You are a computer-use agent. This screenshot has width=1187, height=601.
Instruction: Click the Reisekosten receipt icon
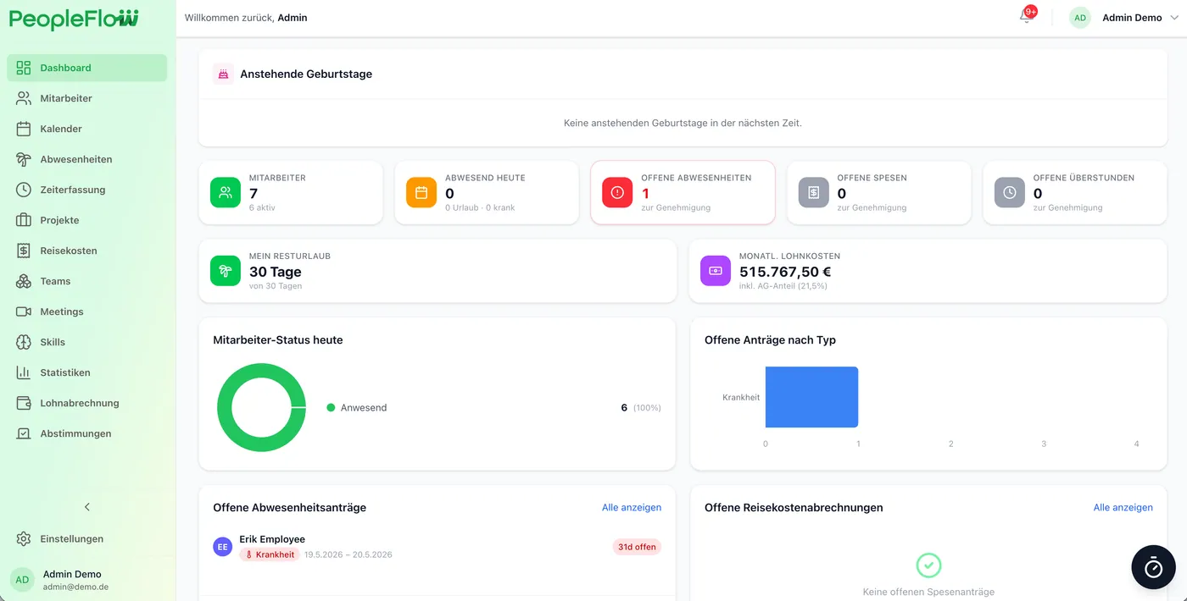(24, 251)
